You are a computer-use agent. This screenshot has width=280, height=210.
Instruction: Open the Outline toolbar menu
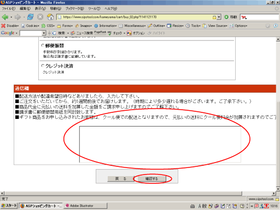coord(156,26)
